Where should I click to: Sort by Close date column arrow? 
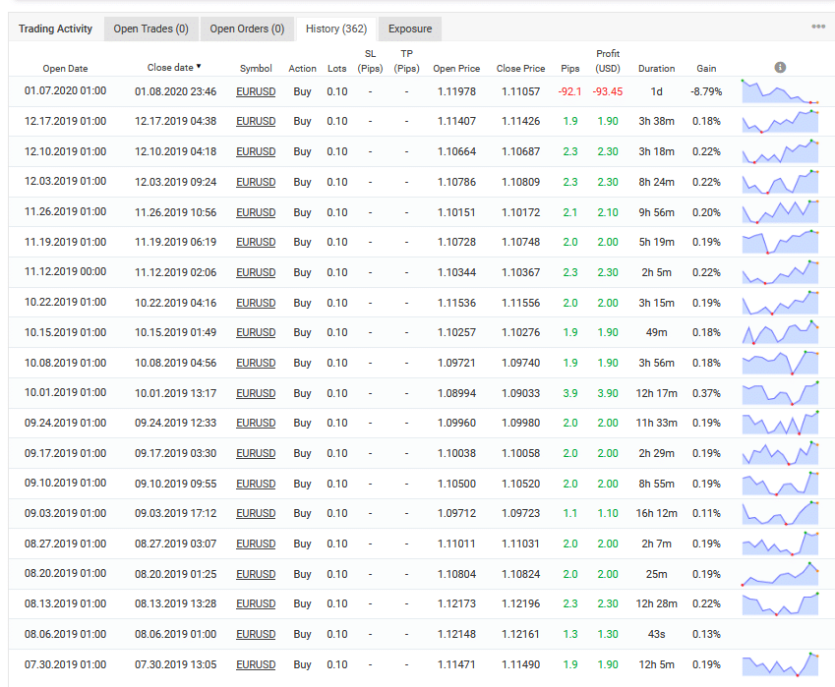point(199,67)
